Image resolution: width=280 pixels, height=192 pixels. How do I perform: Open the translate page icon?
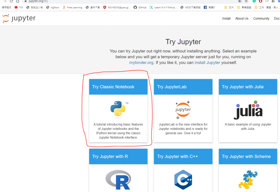[240, 1]
